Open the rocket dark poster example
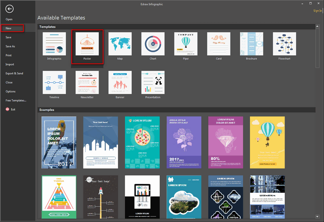The width and height of the screenshot is (324, 222). (100, 197)
